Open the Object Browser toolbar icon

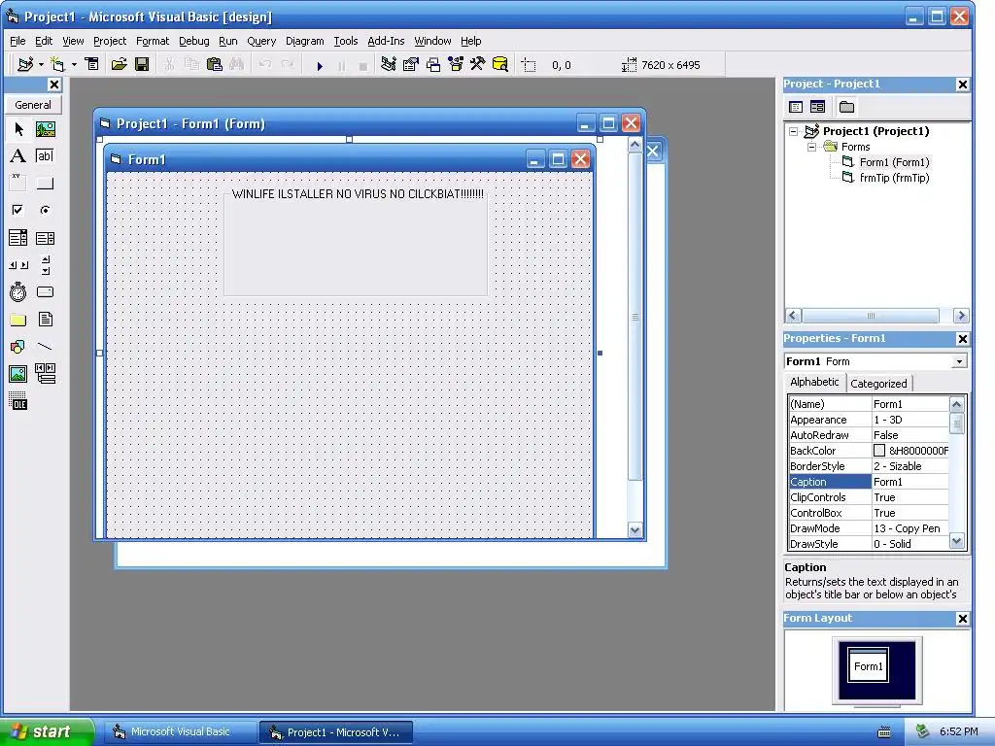tap(456, 65)
